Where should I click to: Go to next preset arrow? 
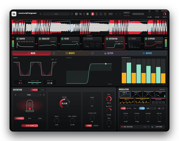click(x=72, y=14)
